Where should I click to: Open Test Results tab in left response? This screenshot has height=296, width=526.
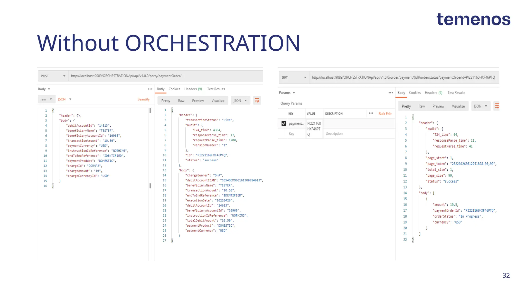coord(216,89)
